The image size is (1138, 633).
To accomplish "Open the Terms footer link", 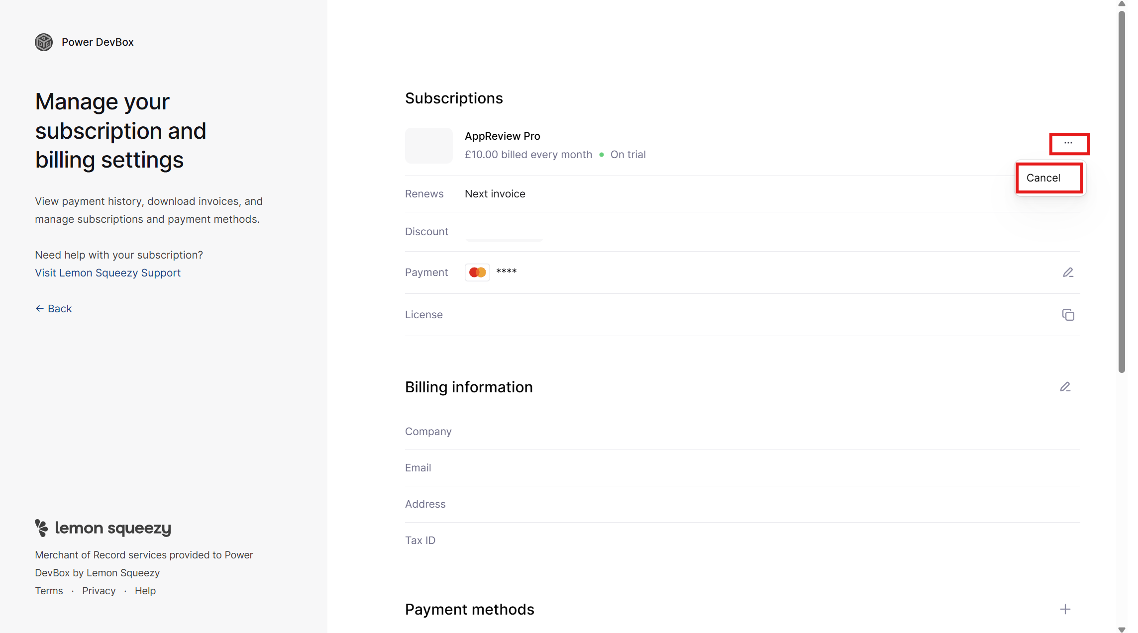I will (x=49, y=591).
